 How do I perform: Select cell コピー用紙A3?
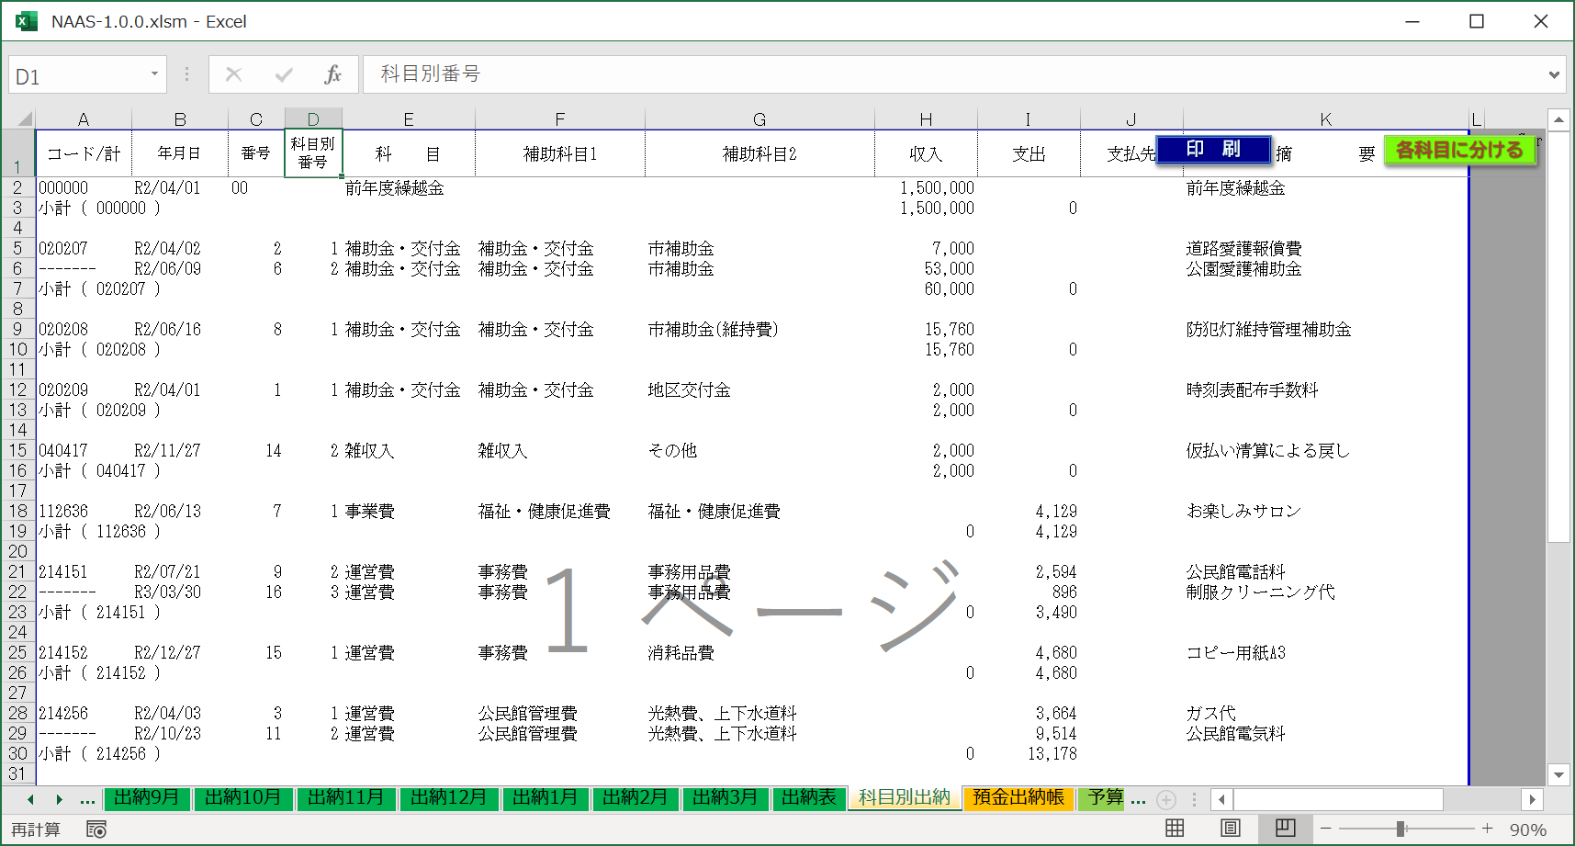click(1325, 652)
